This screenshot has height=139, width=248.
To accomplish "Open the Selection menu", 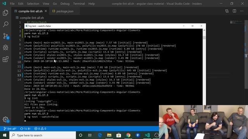I will [33, 3].
